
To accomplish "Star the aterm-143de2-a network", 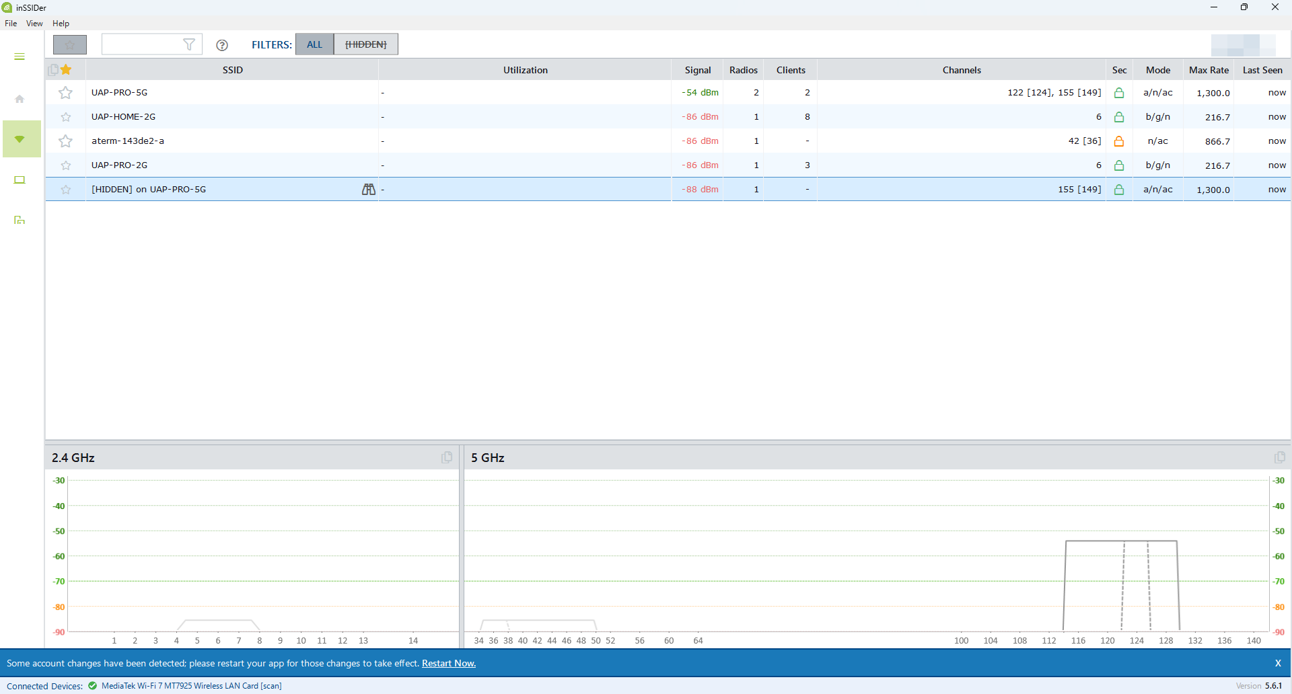I will (x=65, y=141).
